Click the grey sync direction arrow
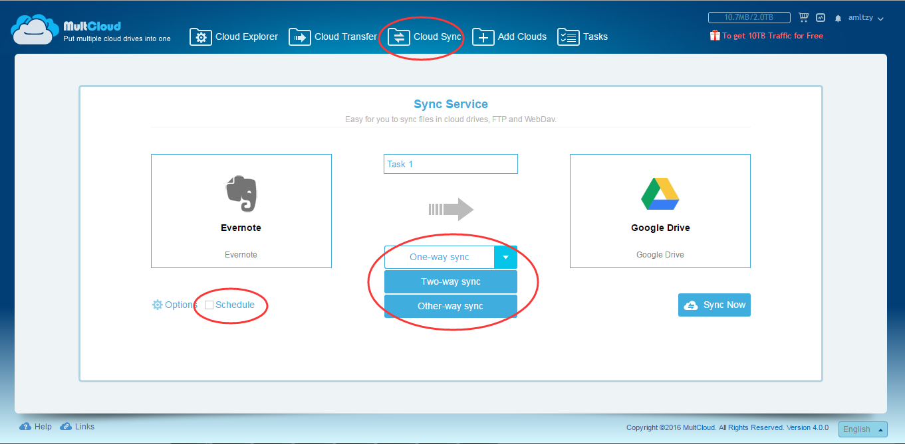Screen dimensions: 905x444 coord(451,210)
